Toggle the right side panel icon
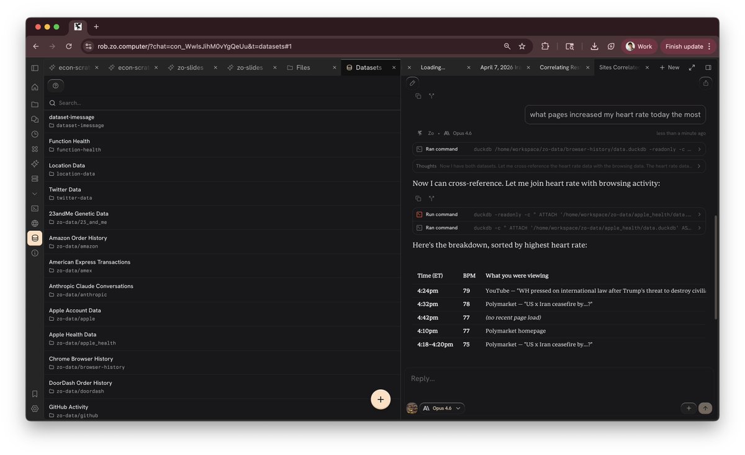Screen dimensions: 745x455 click(708, 68)
